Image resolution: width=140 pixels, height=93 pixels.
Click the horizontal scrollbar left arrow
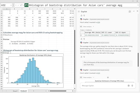(49, 91)
